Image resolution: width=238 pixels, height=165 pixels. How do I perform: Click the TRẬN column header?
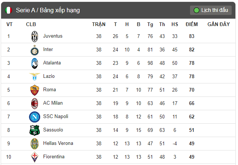point(99,24)
